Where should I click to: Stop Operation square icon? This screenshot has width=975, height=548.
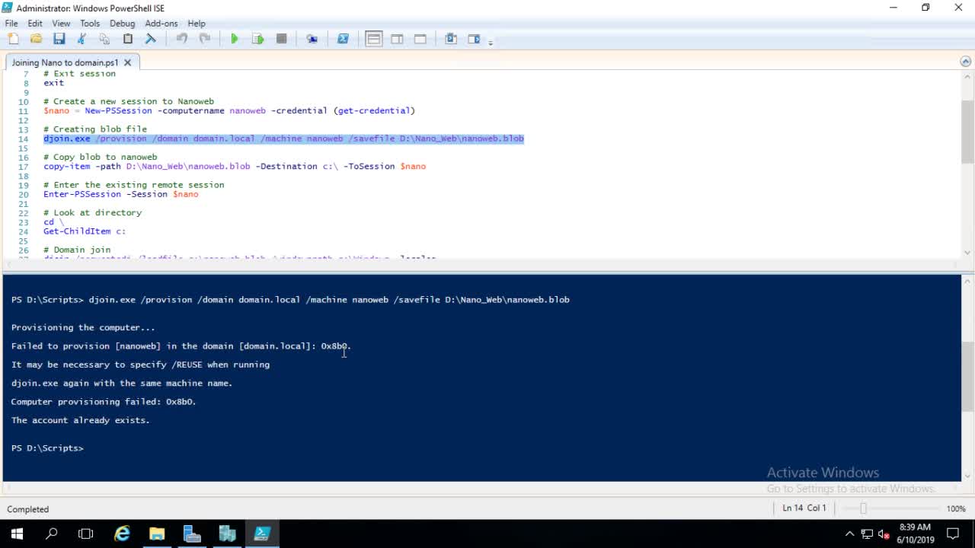click(281, 39)
